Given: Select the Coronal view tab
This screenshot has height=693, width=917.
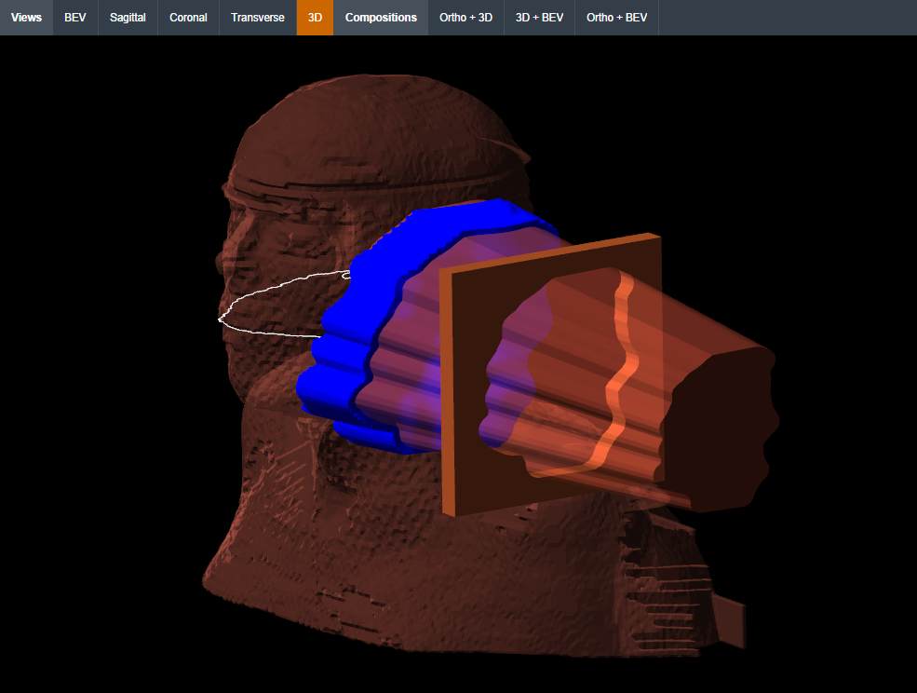Looking at the screenshot, I should 188,18.
